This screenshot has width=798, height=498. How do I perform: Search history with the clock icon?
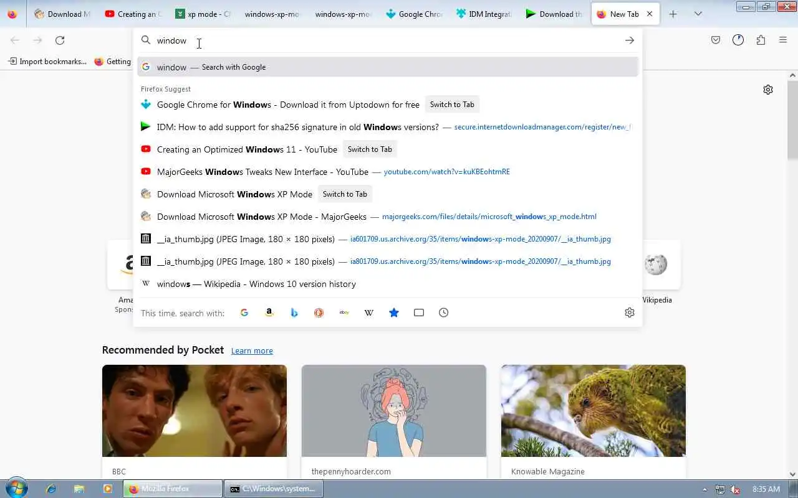point(444,312)
